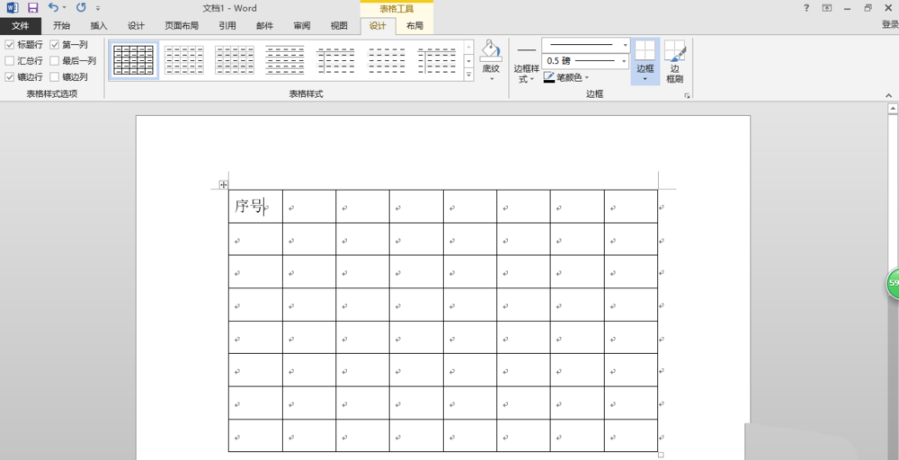Toggle the 第一列 checkbox
Image resolution: width=899 pixels, height=460 pixels.
coord(55,45)
